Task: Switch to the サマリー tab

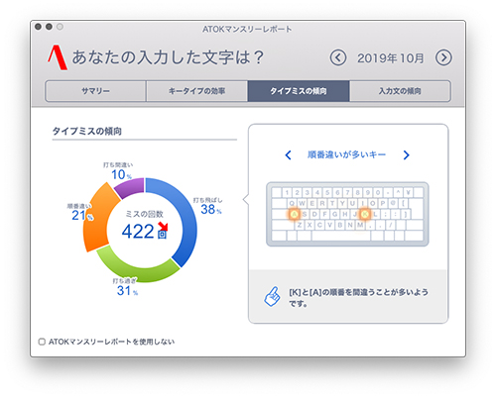Action: (95, 91)
